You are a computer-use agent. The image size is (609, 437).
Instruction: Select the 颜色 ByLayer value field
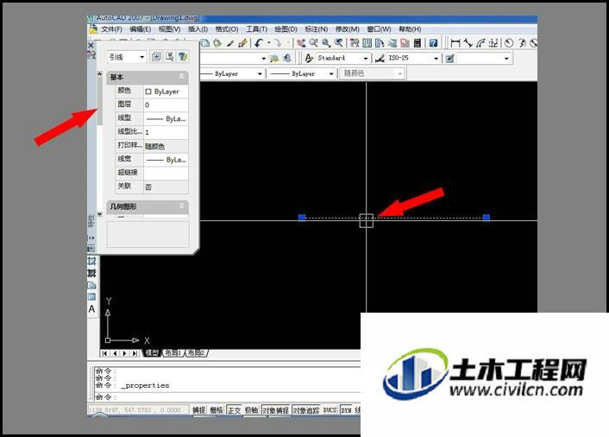pos(166,92)
